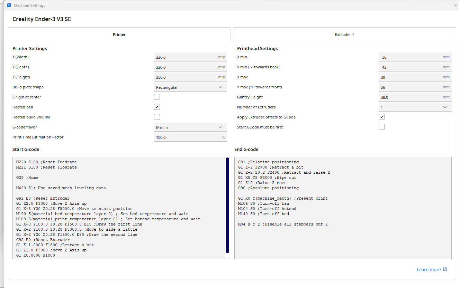
Task: Close the Machine Settings window
Action: 455,5
